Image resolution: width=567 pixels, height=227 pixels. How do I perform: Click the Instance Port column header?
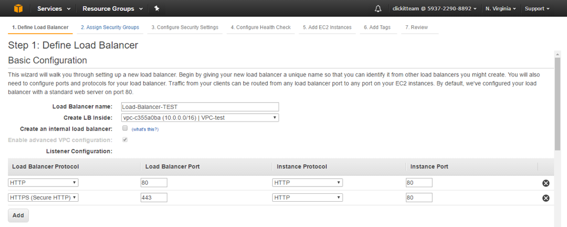(429, 167)
